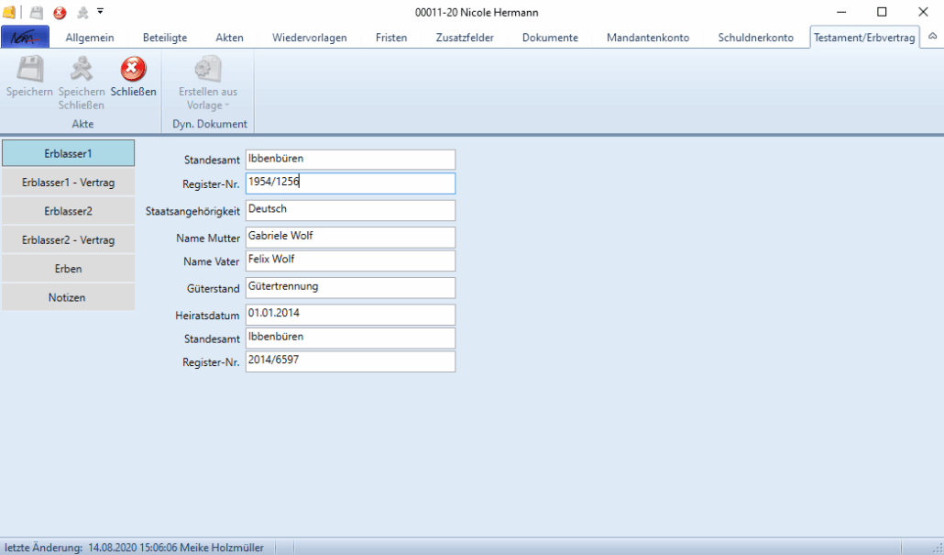Click the small red close icon in quick access toolbar

pyautogui.click(x=60, y=13)
